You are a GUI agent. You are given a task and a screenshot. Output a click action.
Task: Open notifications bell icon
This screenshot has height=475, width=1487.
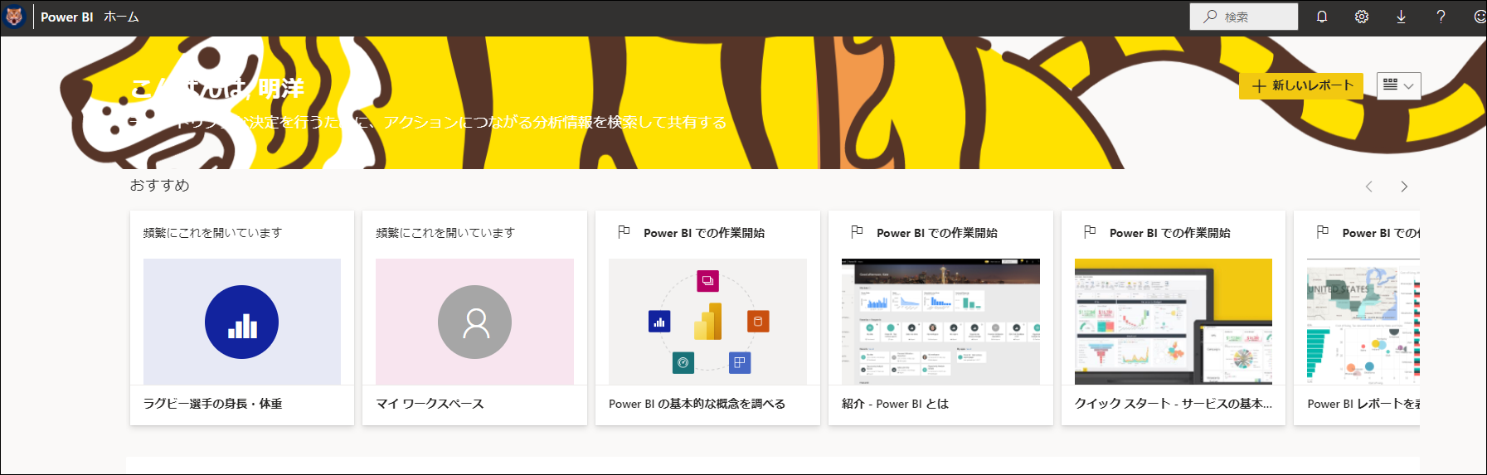coord(1322,17)
